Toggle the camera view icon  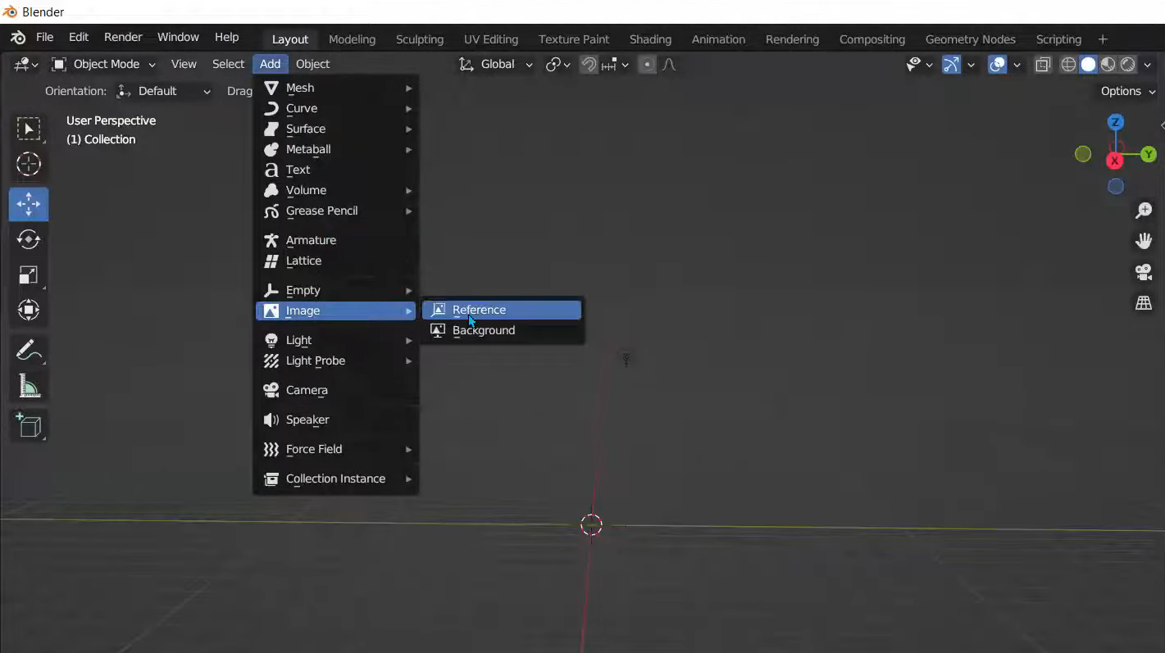click(1143, 272)
